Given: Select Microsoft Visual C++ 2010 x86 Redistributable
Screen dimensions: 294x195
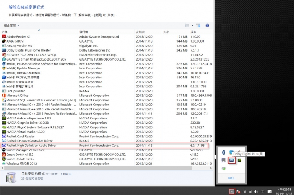Looking at the screenshot, I should [107, 109].
